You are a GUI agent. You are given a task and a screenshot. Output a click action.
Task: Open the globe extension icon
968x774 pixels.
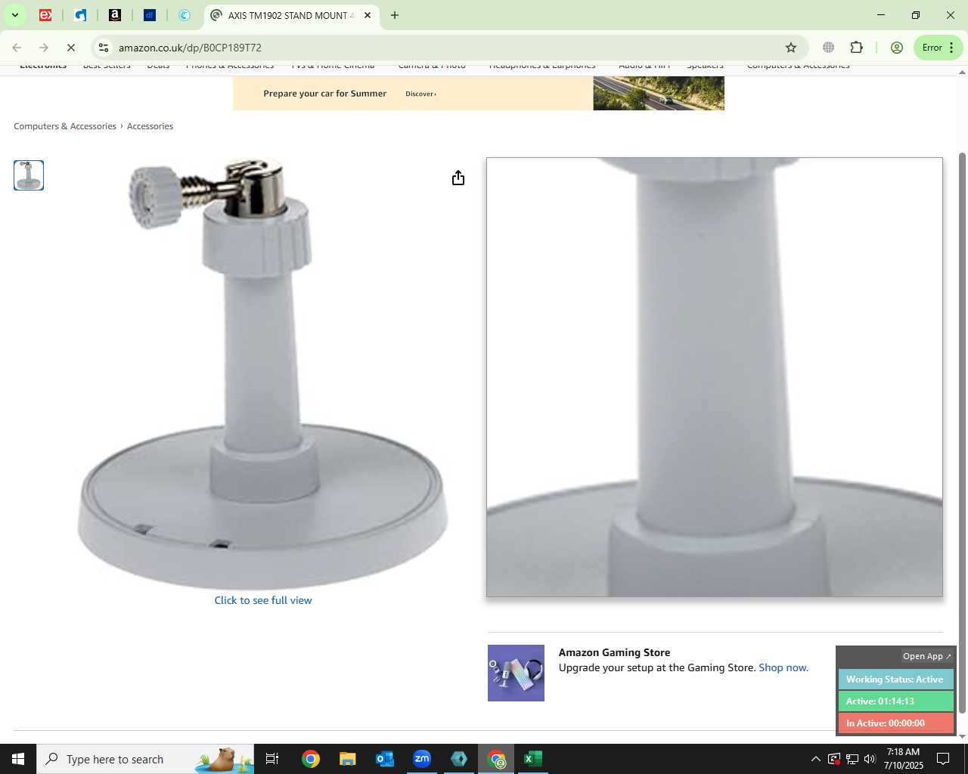click(829, 48)
